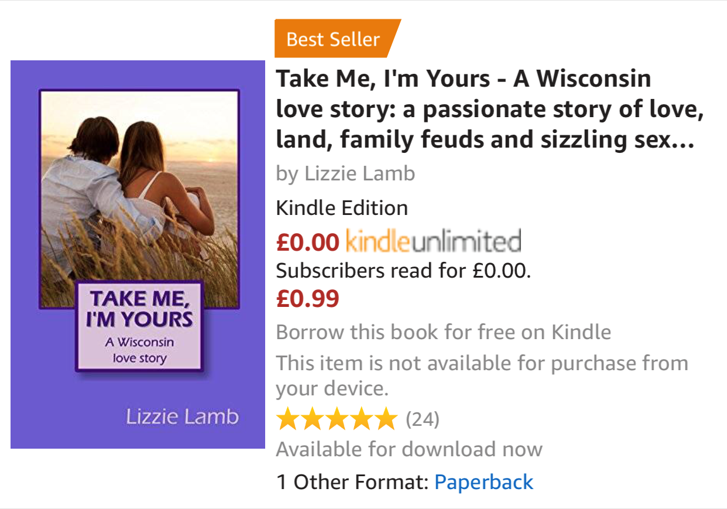This screenshot has height=509, width=727.
Task: Open the (24) reviews count
Action: tap(423, 419)
